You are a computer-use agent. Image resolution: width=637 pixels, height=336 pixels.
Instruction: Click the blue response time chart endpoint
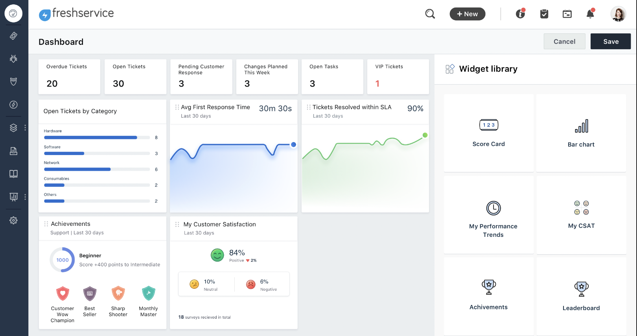point(293,145)
